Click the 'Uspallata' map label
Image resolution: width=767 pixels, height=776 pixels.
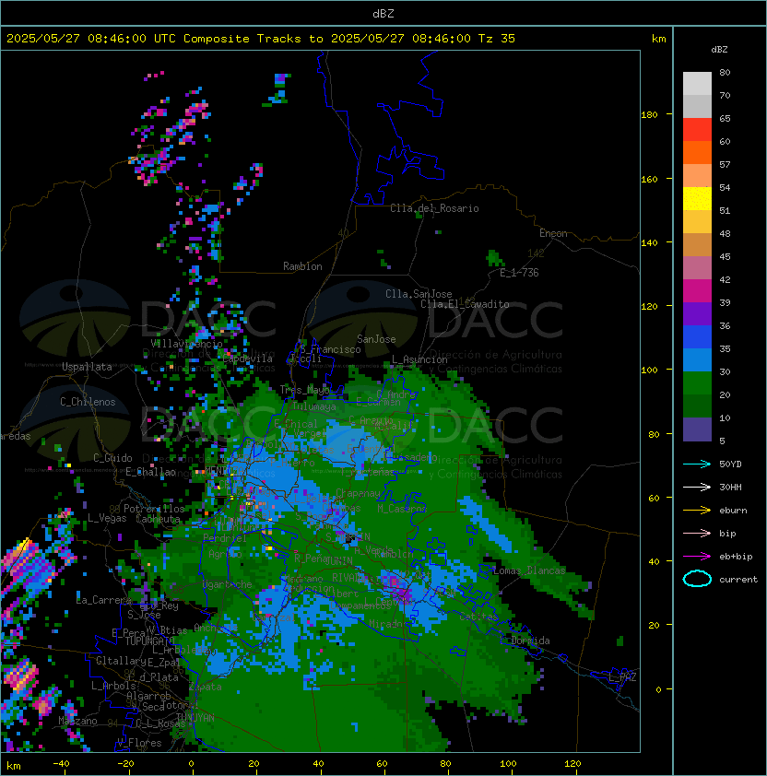pos(88,367)
